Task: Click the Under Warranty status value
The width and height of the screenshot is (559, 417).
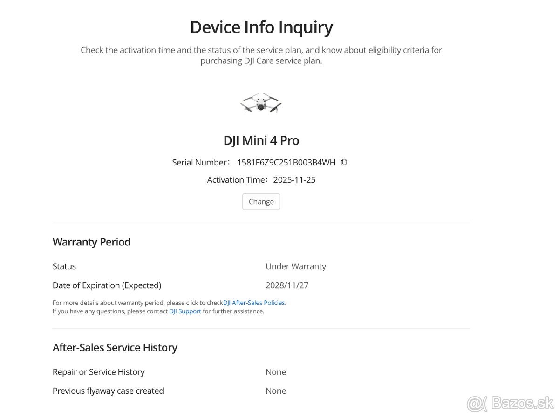Action: 296,266
